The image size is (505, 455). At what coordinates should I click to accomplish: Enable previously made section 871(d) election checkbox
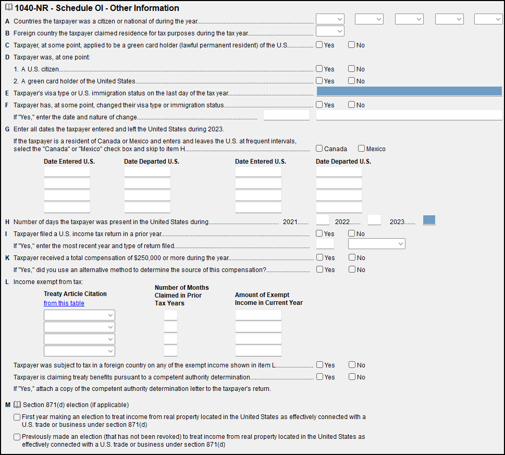(x=17, y=437)
